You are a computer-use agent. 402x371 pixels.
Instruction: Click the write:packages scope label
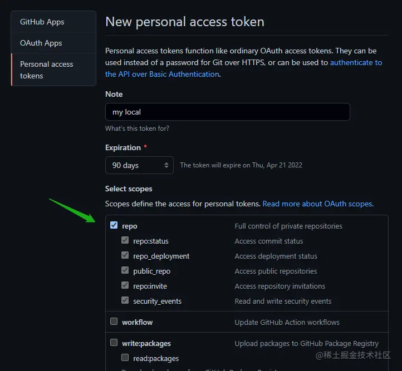(146, 343)
